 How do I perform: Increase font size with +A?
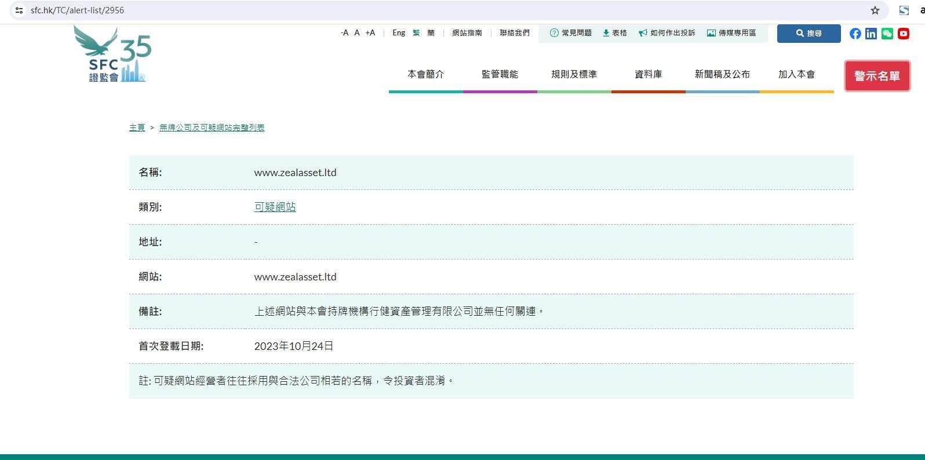tap(370, 33)
